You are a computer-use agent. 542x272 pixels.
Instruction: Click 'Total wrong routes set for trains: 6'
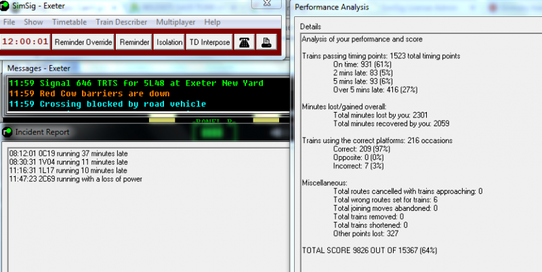coord(385,199)
